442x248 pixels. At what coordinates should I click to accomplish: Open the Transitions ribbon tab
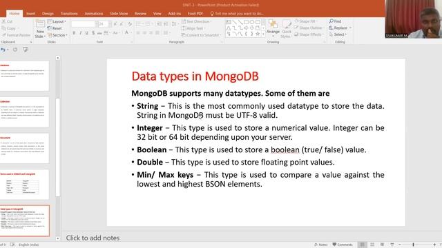[69, 14]
